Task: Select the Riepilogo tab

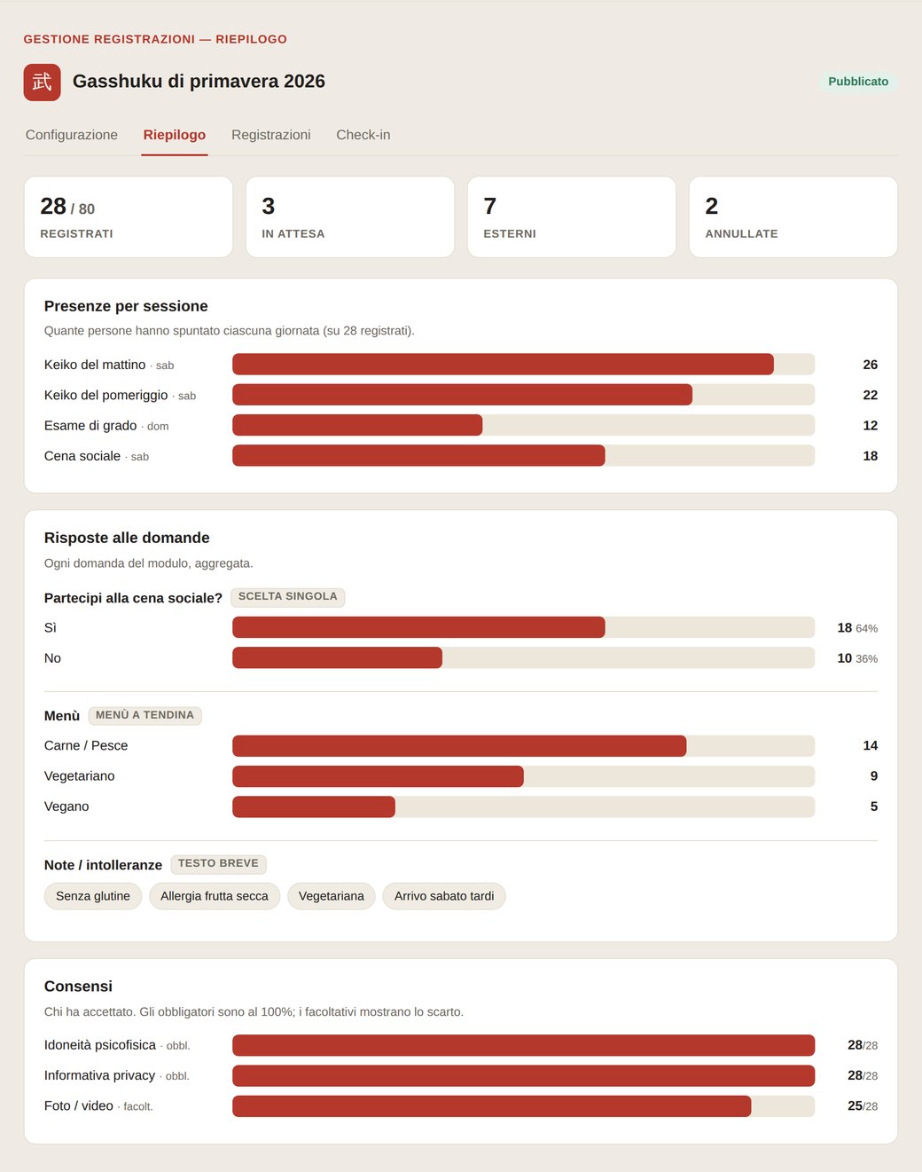Action: [x=175, y=135]
